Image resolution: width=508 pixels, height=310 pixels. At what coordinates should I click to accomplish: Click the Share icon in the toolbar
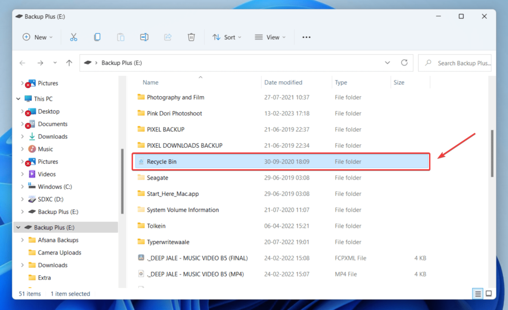pos(168,37)
